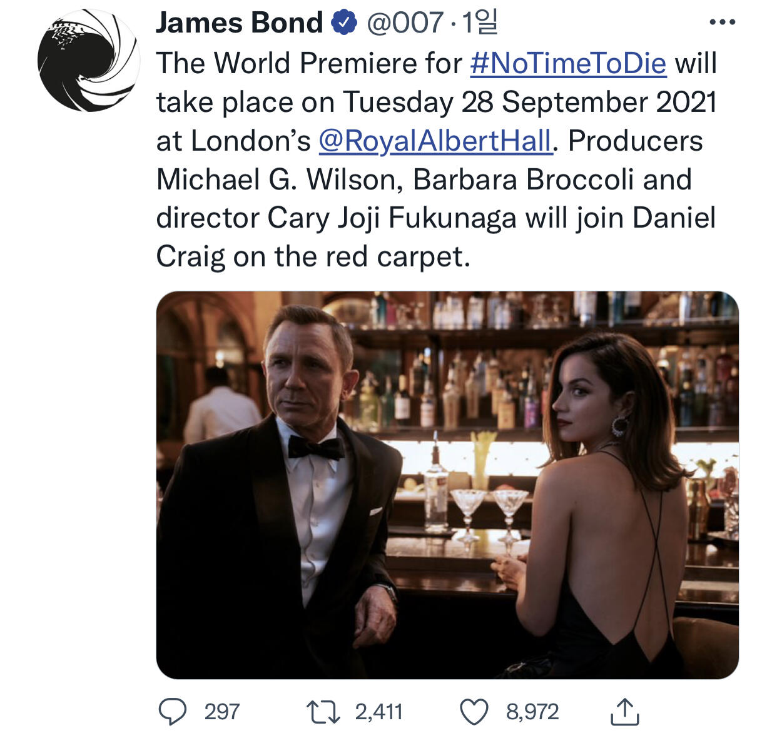Click the woman in the black dress in the photo
The height and width of the screenshot is (743, 777).
click(601, 500)
